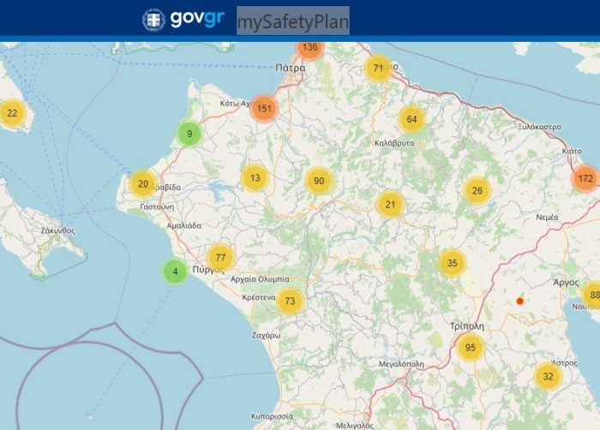Click the cluster marker labeled 64
The width and height of the screenshot is (600, 430).
click(x=411, y=119)
